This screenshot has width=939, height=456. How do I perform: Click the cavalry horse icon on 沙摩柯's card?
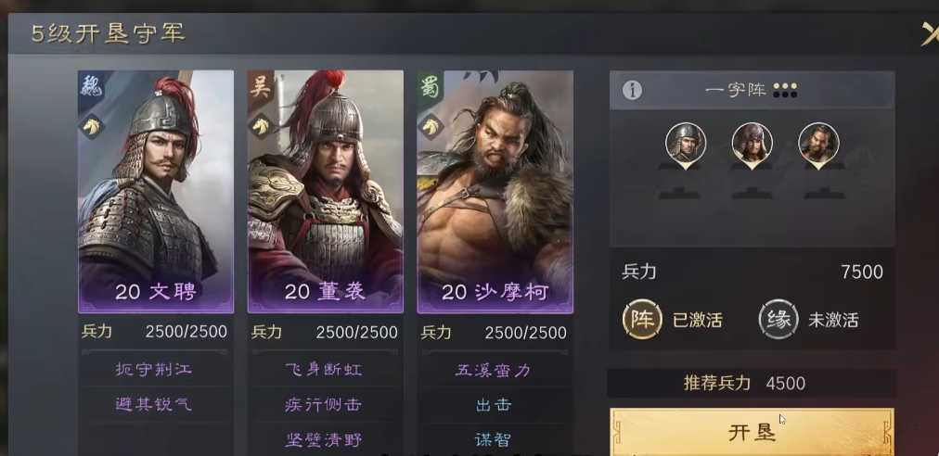tap(431, 126)
